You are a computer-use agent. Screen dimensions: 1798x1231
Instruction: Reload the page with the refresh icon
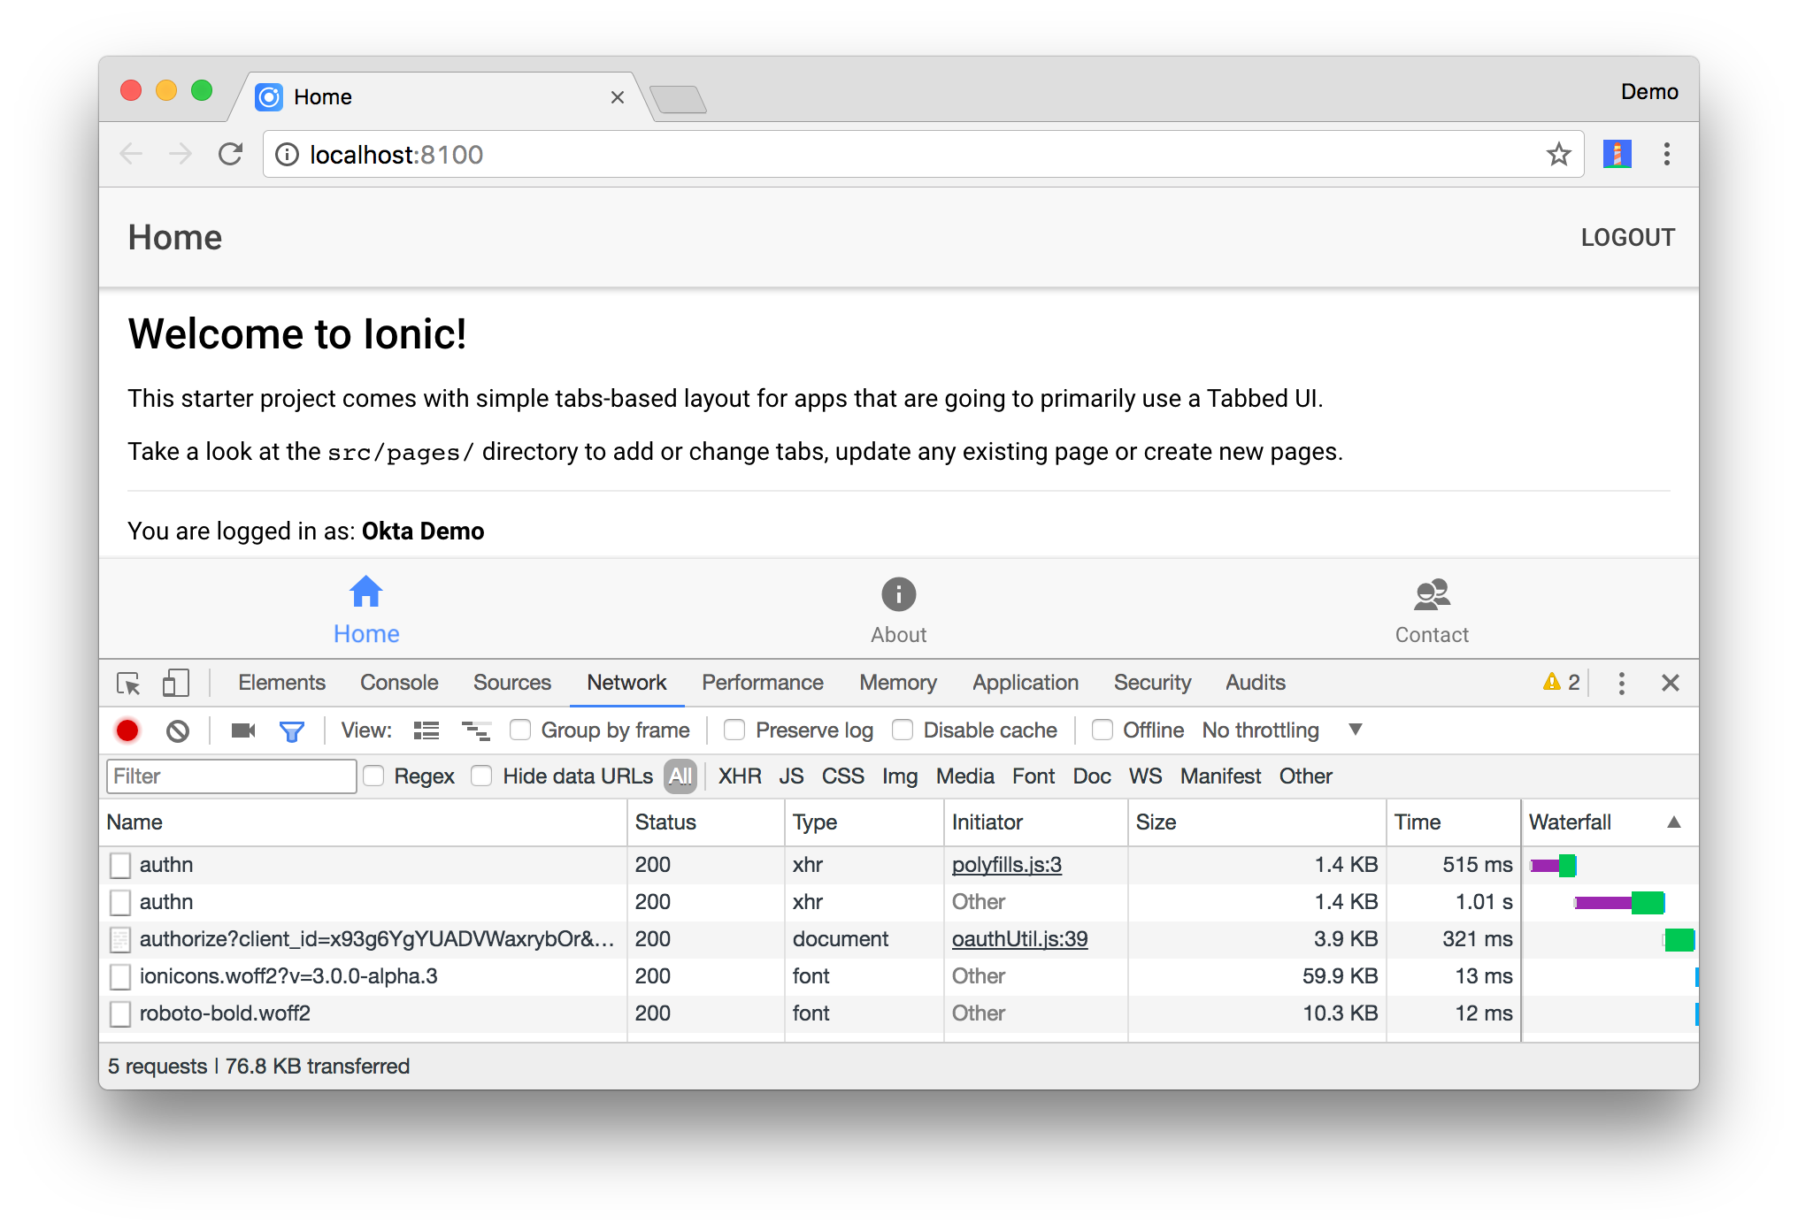[x=231, y=155]
